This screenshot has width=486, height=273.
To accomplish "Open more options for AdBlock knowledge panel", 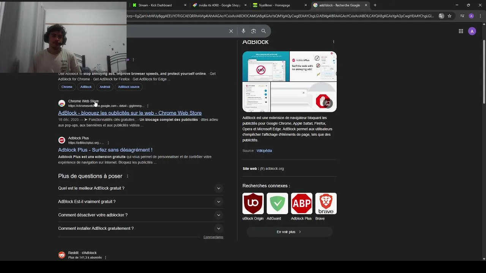I will pos(333,42).
